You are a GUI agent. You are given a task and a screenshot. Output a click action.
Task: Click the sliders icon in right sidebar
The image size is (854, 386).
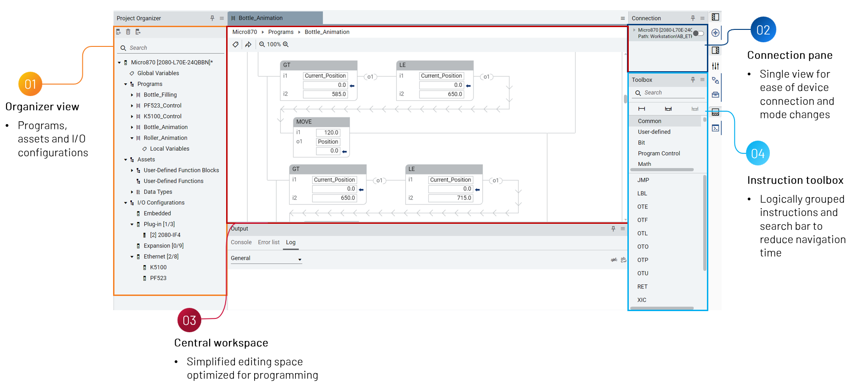[715, 66]
